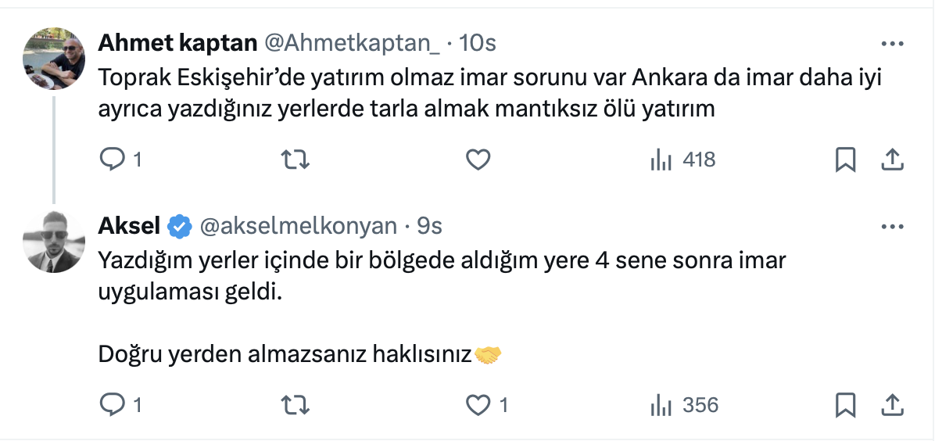Like Ahmet kaptan's tweet
This screenshot has width=935, height=441.
click(x=478, y=160)
